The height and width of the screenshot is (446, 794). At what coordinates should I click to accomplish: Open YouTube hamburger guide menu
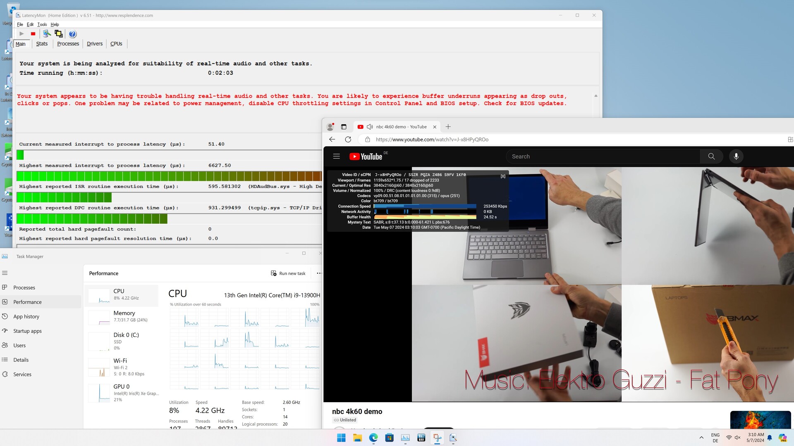336,157
